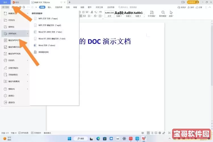Apply the 标题 2 heading style
Image resolution: width=213 pixels, height=142 pixels.
[x=128, y=14]
